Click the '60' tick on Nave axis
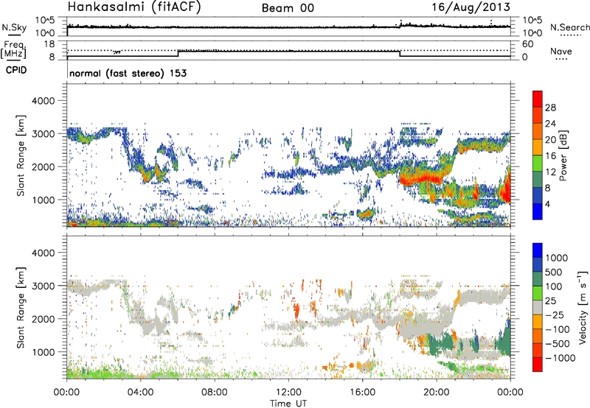Image resolution: width=590 pixels, height=408 pixels. click(528, 44)
